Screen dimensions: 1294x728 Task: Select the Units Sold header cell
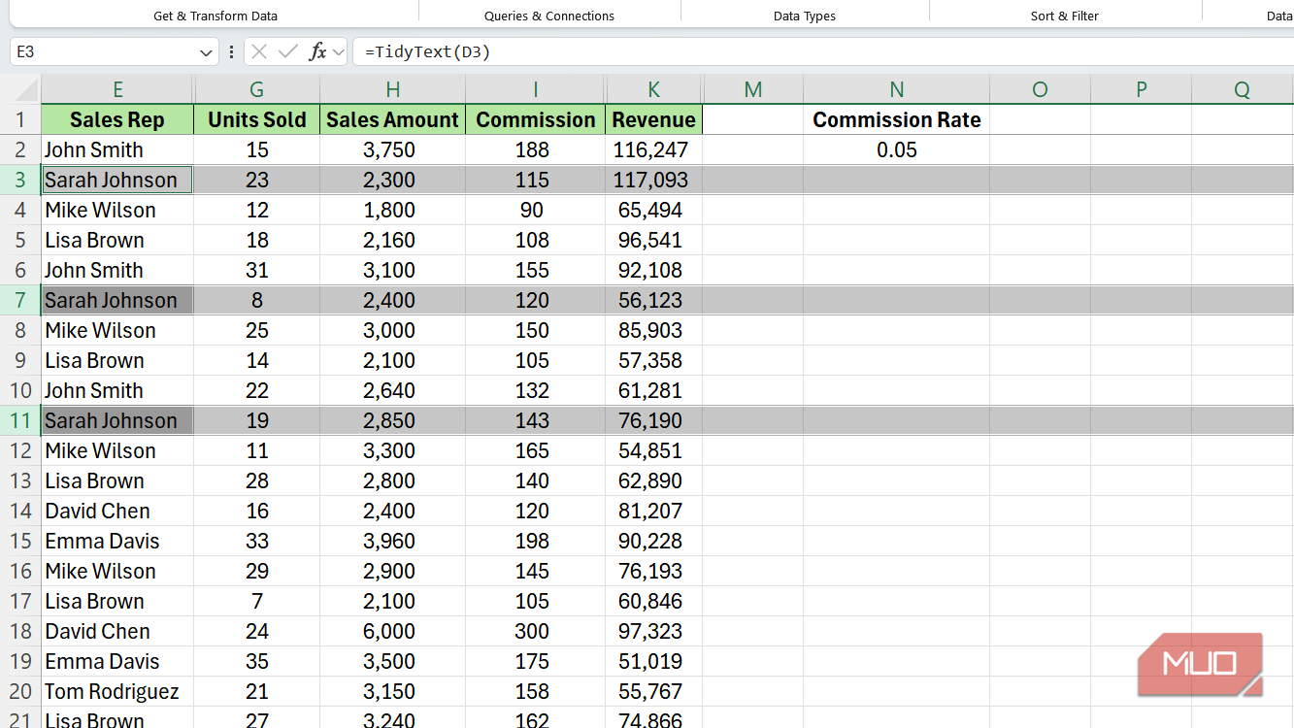256,119
